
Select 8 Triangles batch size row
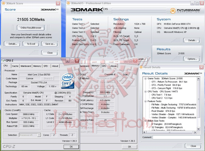tap(166, 124)
